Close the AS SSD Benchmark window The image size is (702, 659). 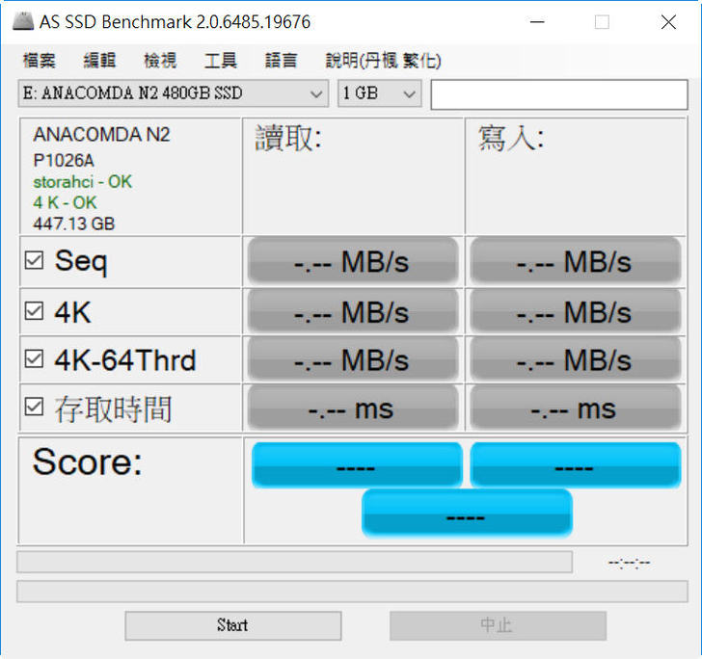668,21
